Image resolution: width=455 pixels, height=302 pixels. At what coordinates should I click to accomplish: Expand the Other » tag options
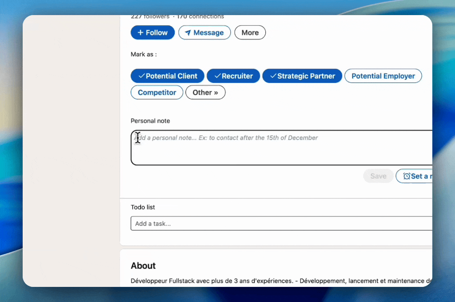pyautogui.click(x=205, y=92)
